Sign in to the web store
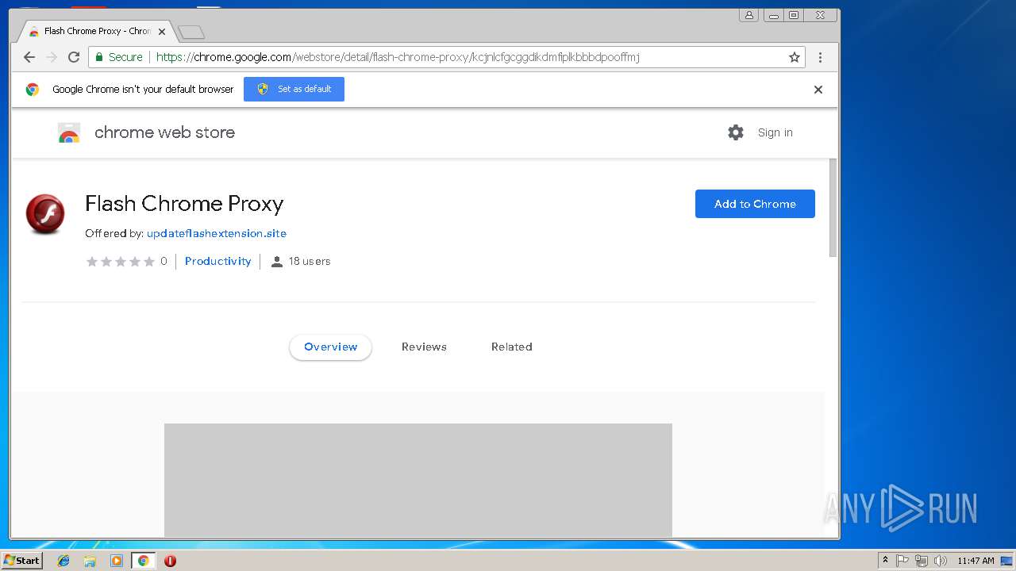Image resolution: width=1016 pixels, height=571 pixels. click(x=775, y=132)
